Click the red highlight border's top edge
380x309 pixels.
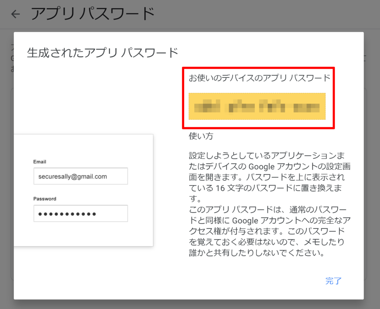(258, 68)
